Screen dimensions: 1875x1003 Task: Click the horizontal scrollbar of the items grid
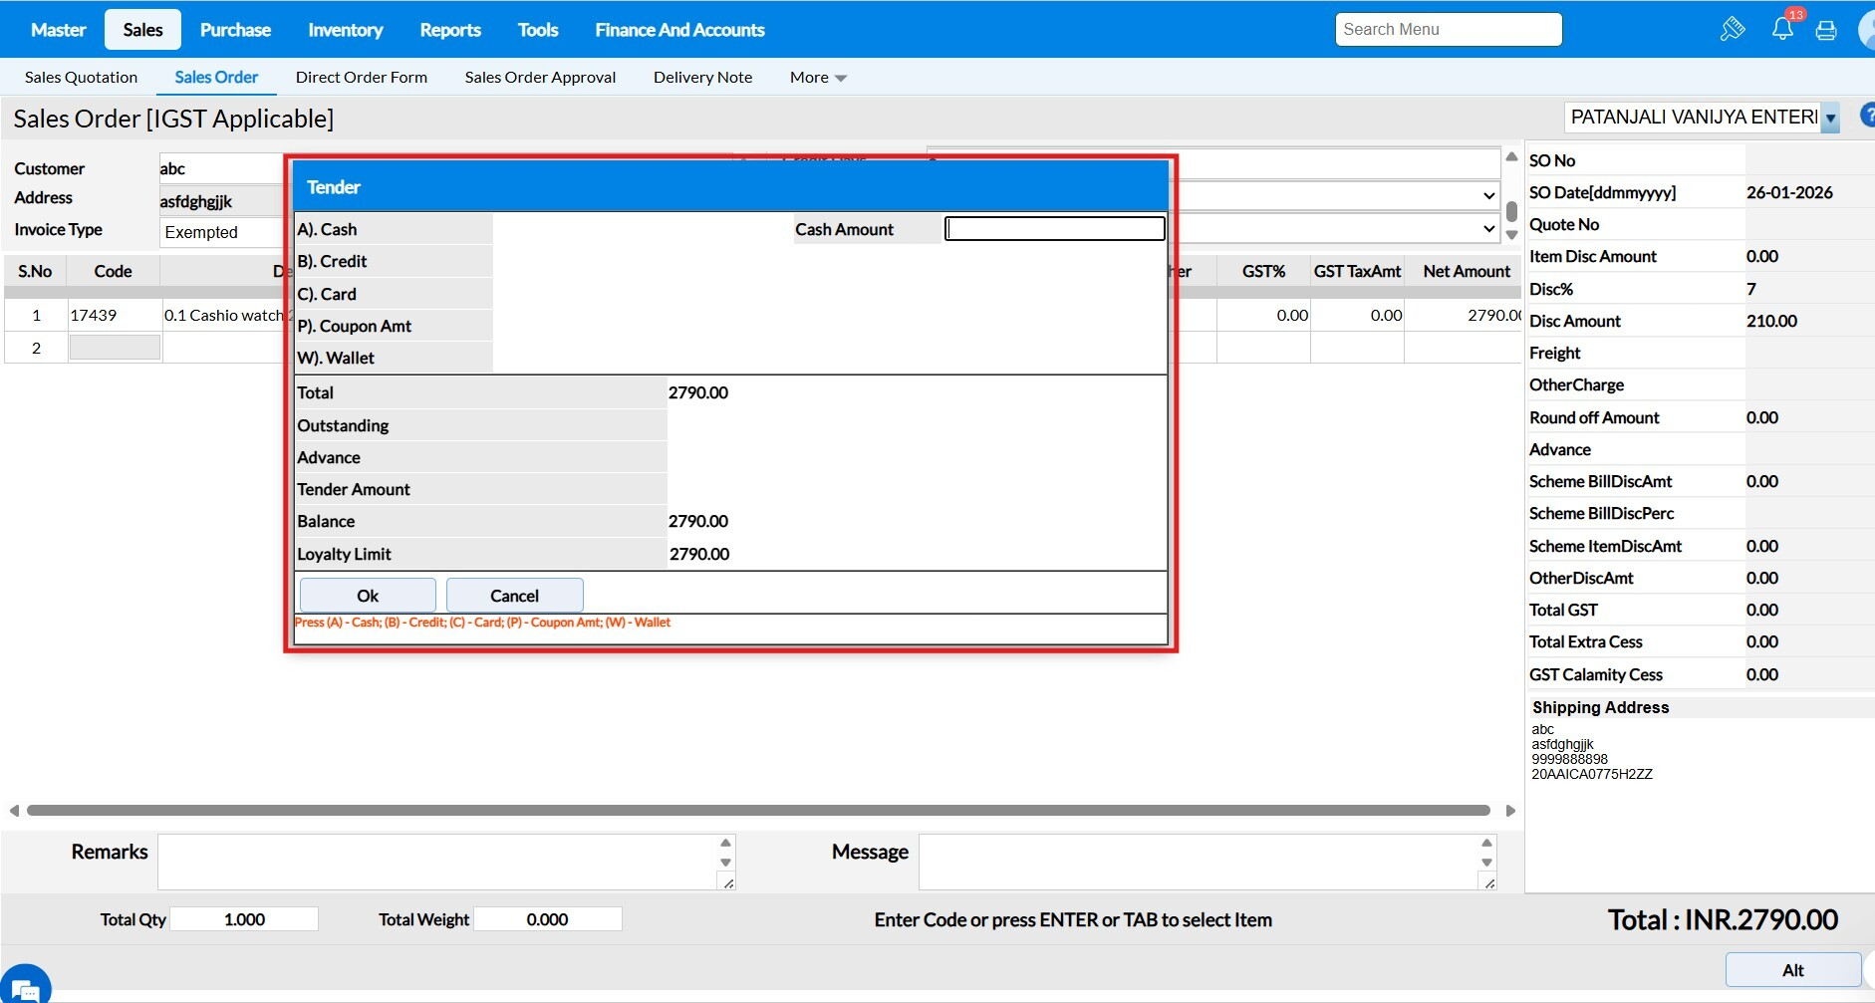pos(757,811)
